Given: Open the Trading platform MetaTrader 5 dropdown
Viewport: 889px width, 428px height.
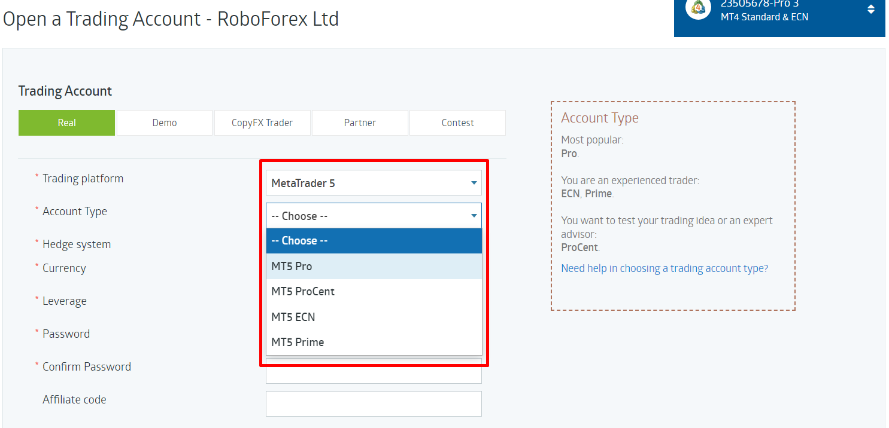Looking at the screenshot, I should (x=374, y=183).
